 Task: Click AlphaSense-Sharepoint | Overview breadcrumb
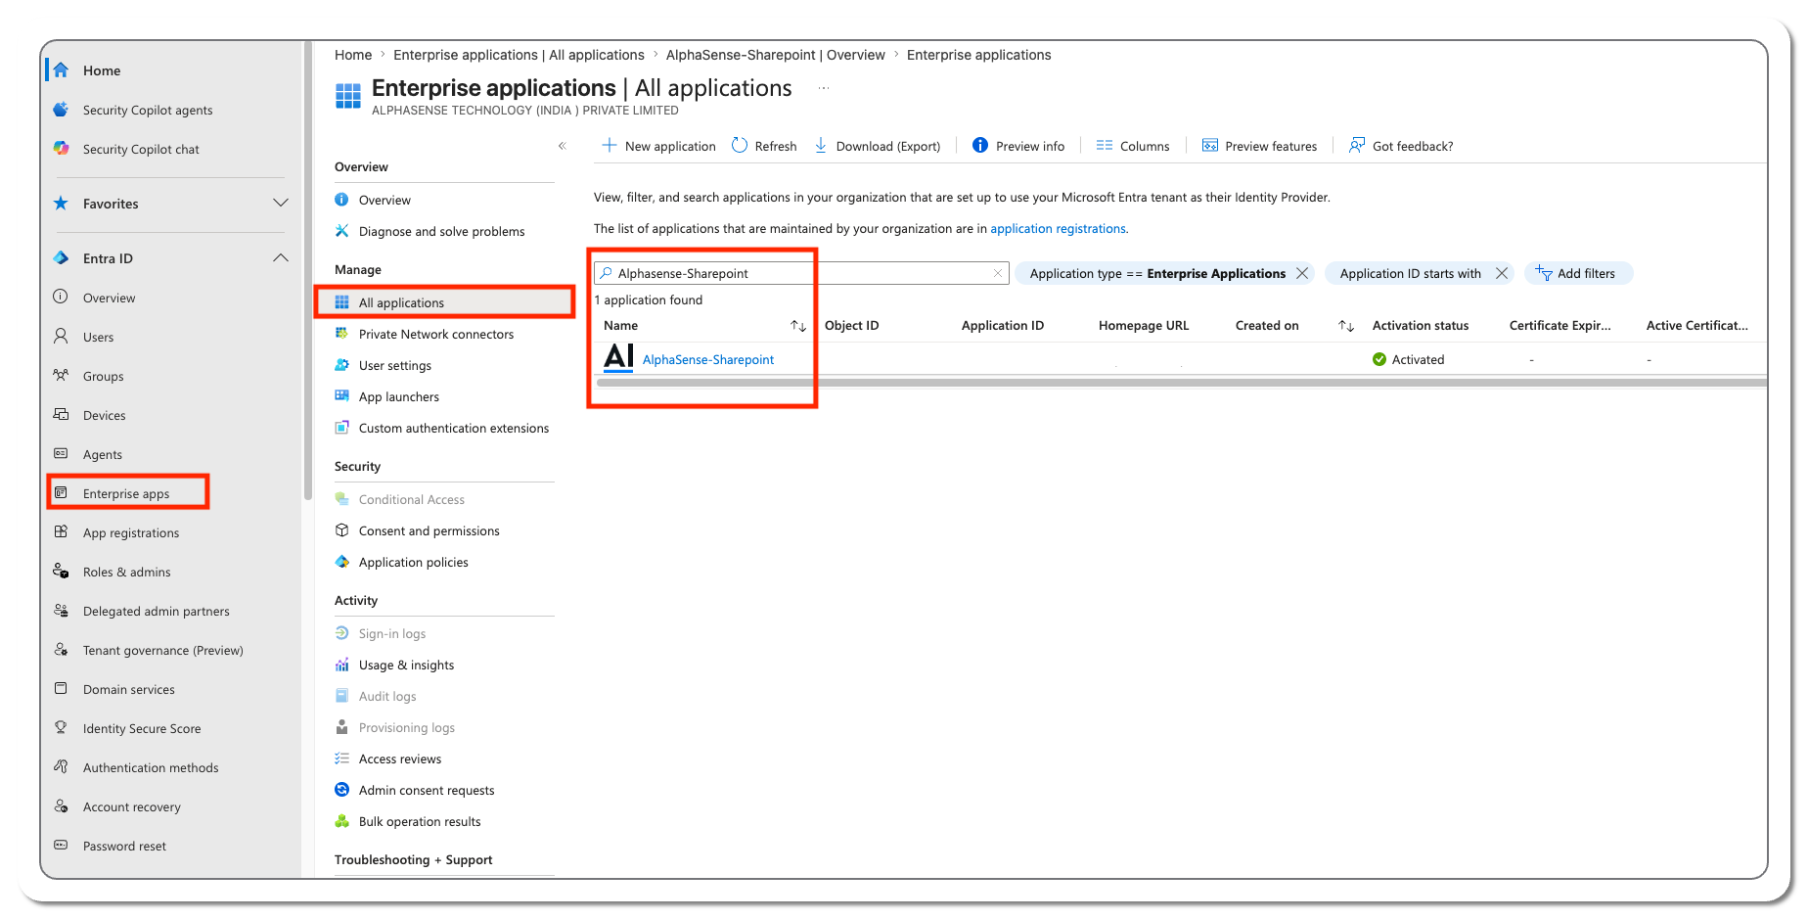pyautogui.click(x=775, y=55)
